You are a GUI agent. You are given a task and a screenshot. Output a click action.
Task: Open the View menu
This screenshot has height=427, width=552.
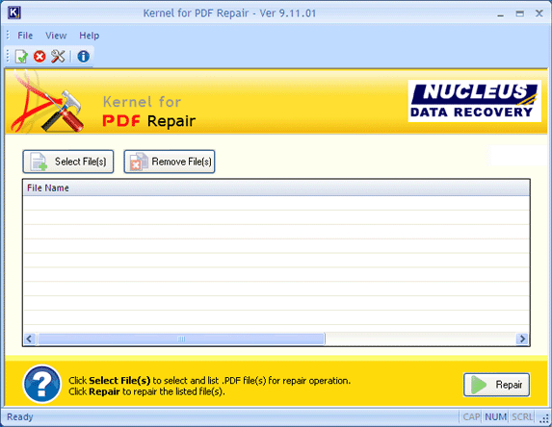(x=56, y=36)
